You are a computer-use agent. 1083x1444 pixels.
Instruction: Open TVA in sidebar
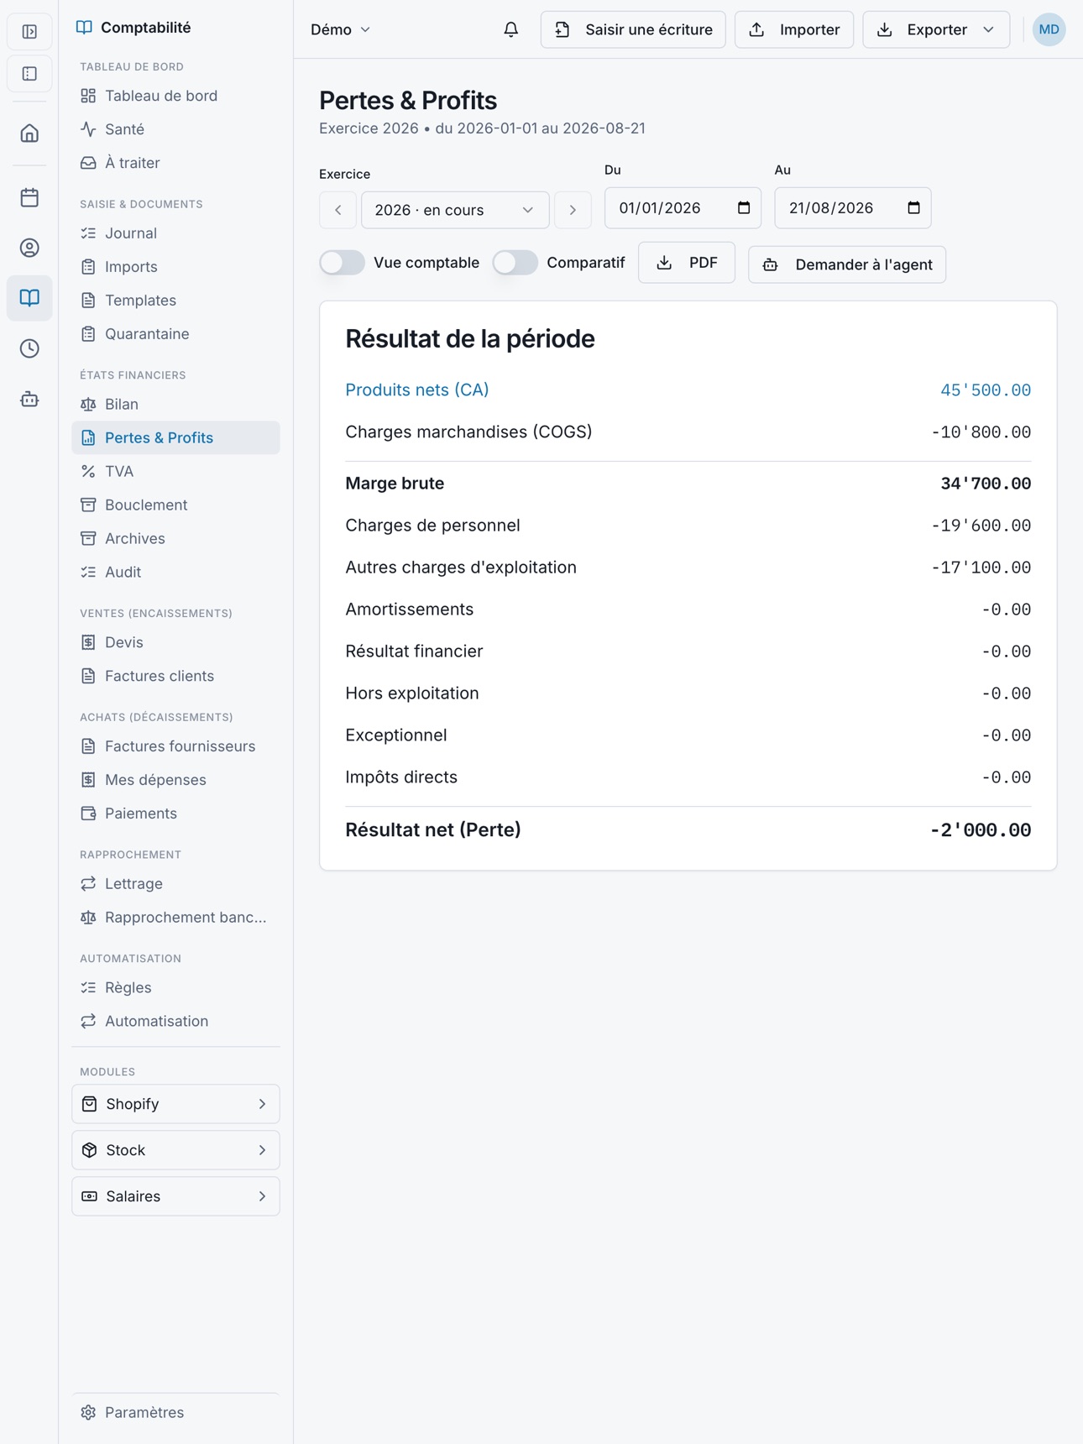tap(175, 471)
